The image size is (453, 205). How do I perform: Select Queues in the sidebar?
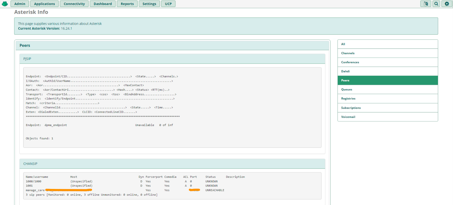tap(388, 89)
